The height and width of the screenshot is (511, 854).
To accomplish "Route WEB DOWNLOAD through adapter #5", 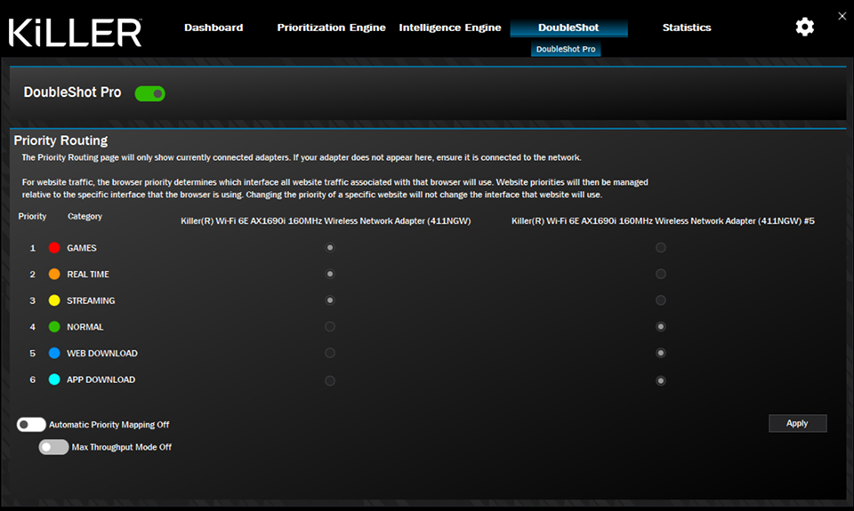I will pyautogui.click(x=661, y=353).
